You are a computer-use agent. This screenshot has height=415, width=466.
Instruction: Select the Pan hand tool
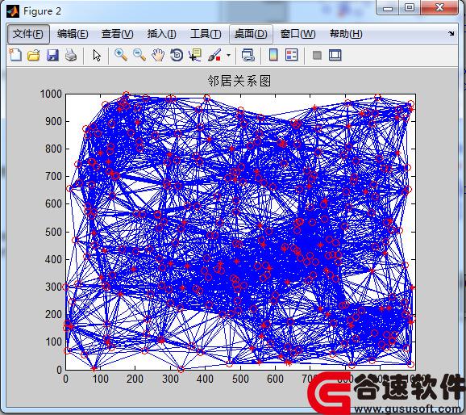pyautogui.click(x=158, y=55)
